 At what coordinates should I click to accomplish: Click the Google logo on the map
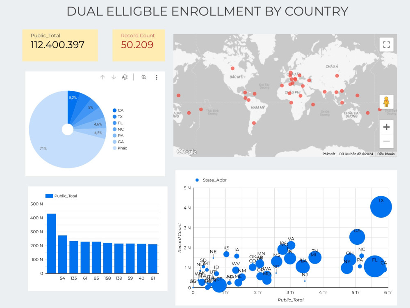click(186, 152)
